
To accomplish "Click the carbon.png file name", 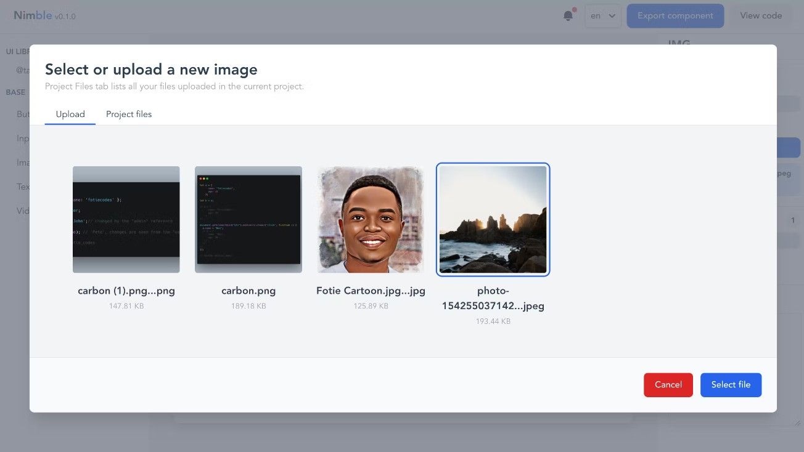I will point(248,291).
